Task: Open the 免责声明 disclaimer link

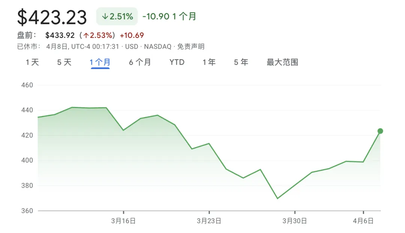Action: [x=191, y=47]
